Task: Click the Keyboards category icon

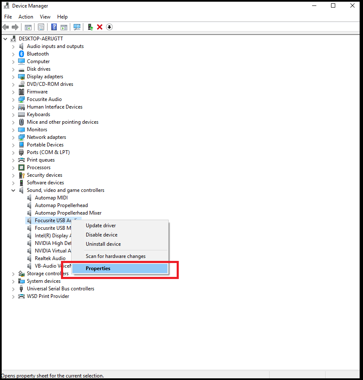Action: click(x=21, y=114)
